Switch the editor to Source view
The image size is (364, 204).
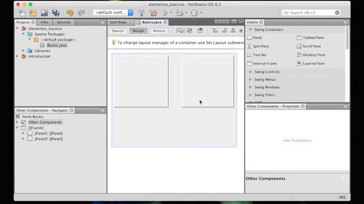click(118, 31)
